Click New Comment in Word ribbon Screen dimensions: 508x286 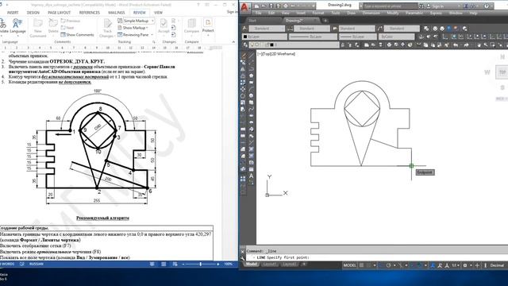coord(38,27)
